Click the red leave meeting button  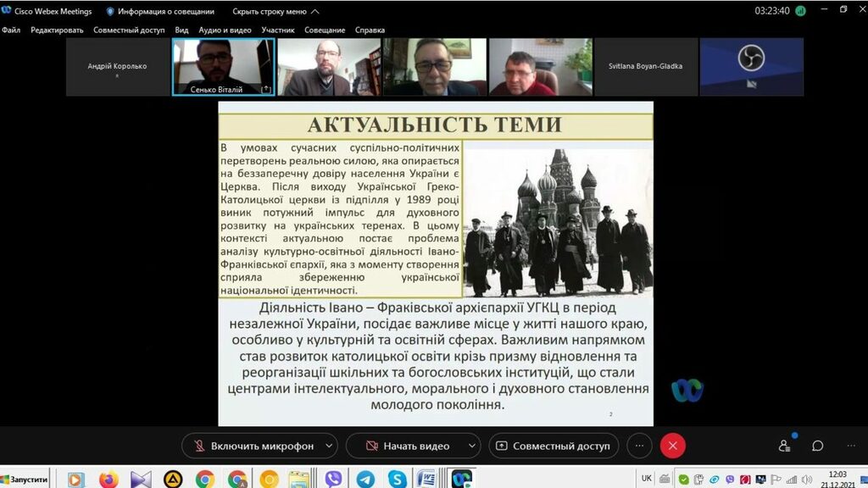[673, 446]
